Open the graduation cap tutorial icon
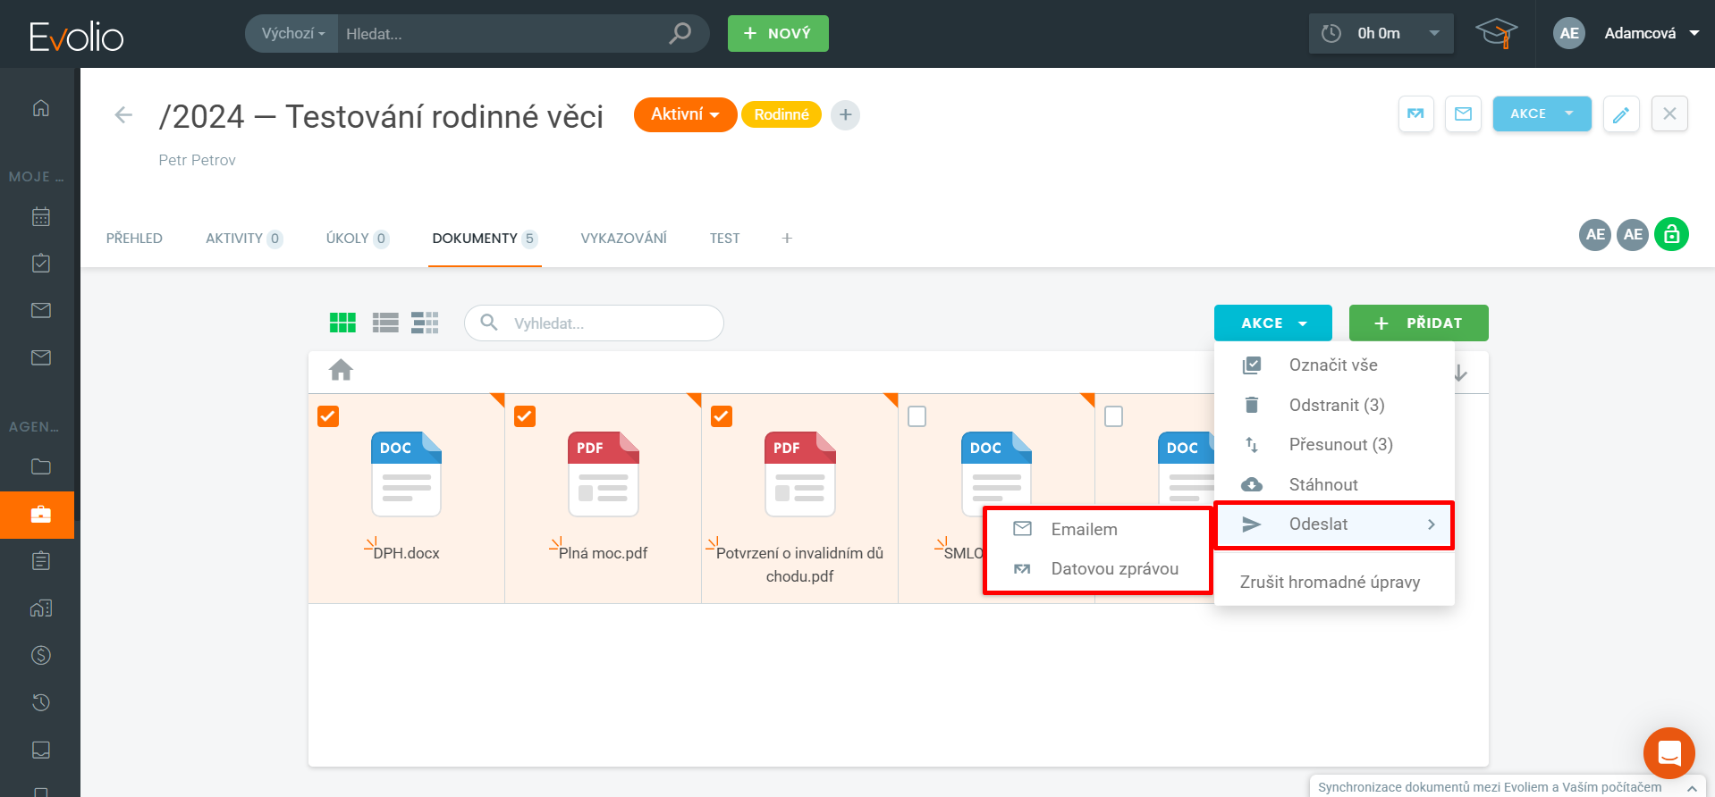The height and width of the screenshot is (797, 1715). (x=1496, y=34)
